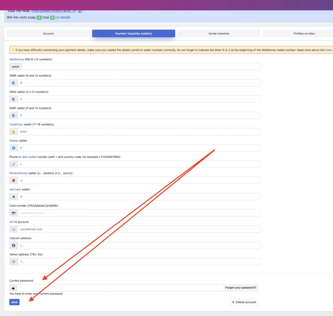This screenshot has height=316, width=333.
Task: Click the Payeer wallet icon
Action: pos(13,148)
